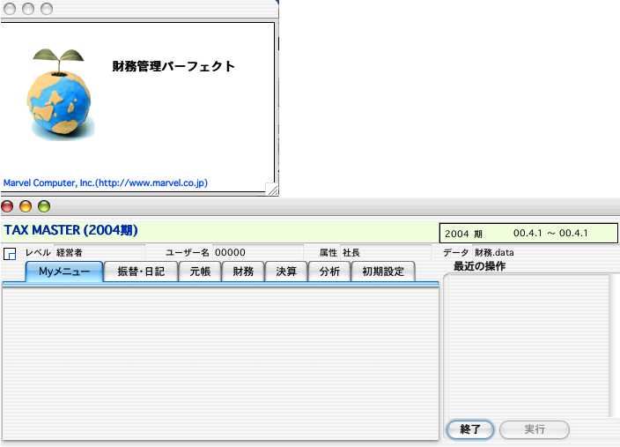620x447 pixels.
Task: Click the yellow minimize button of TAX MASTER window
Action: [26, 206]
